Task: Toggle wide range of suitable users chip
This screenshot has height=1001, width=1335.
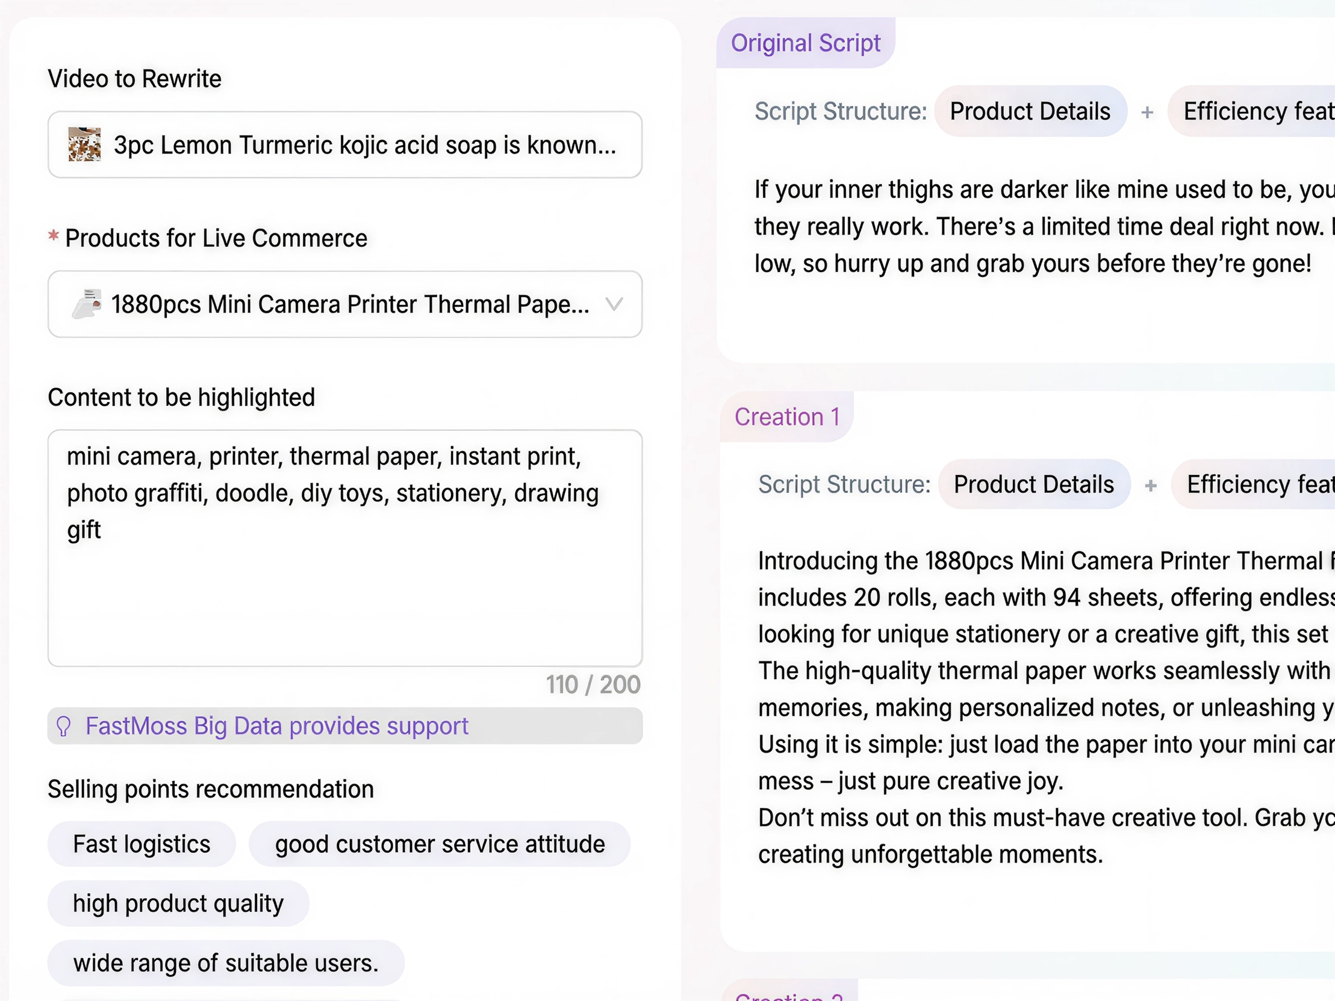Action: pos(226,963)
